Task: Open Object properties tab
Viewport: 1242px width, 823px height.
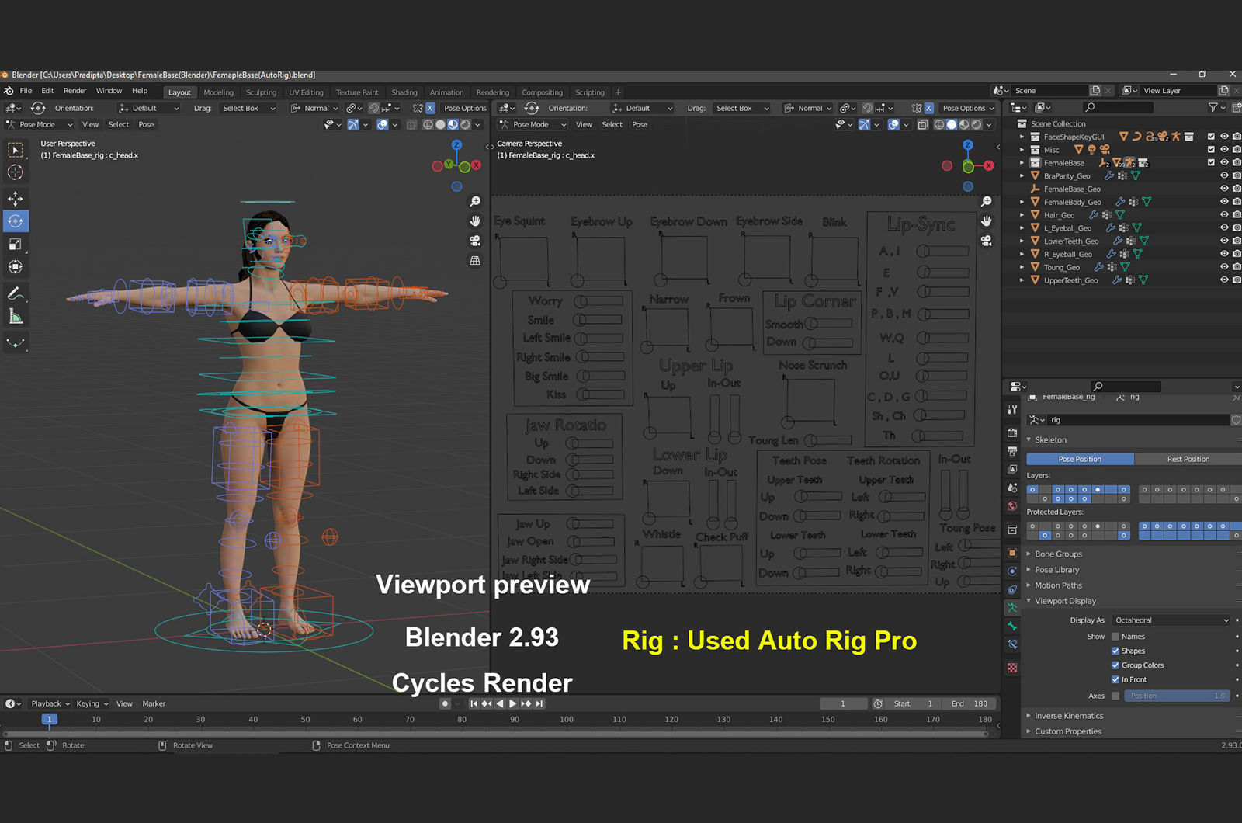Action: pyautogui.click(x=1012, y=553)
